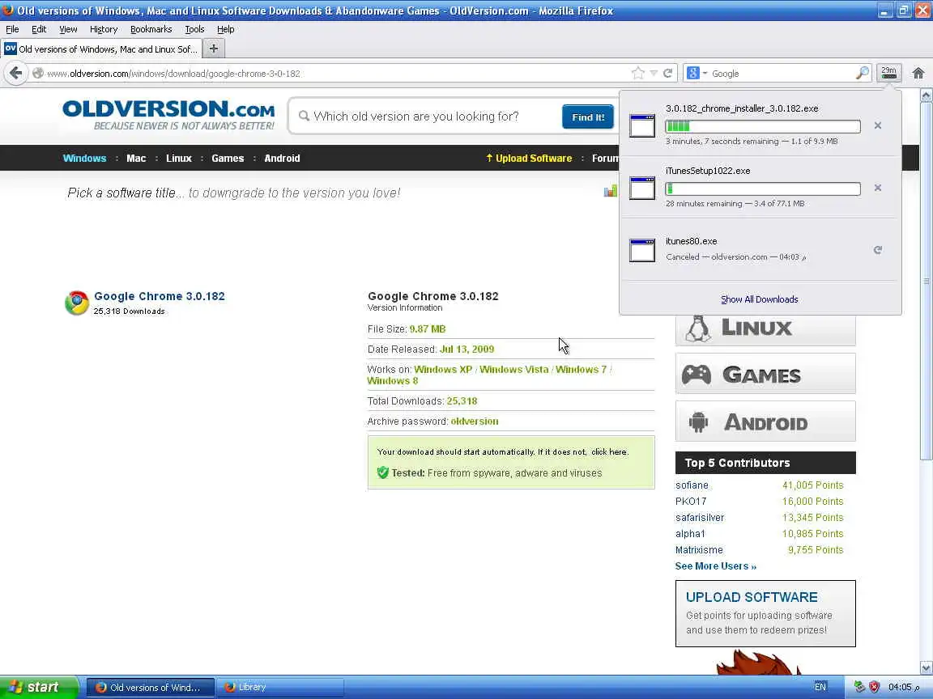
Task: Switch to the Library taskbar window
Action: click(279, 687)
